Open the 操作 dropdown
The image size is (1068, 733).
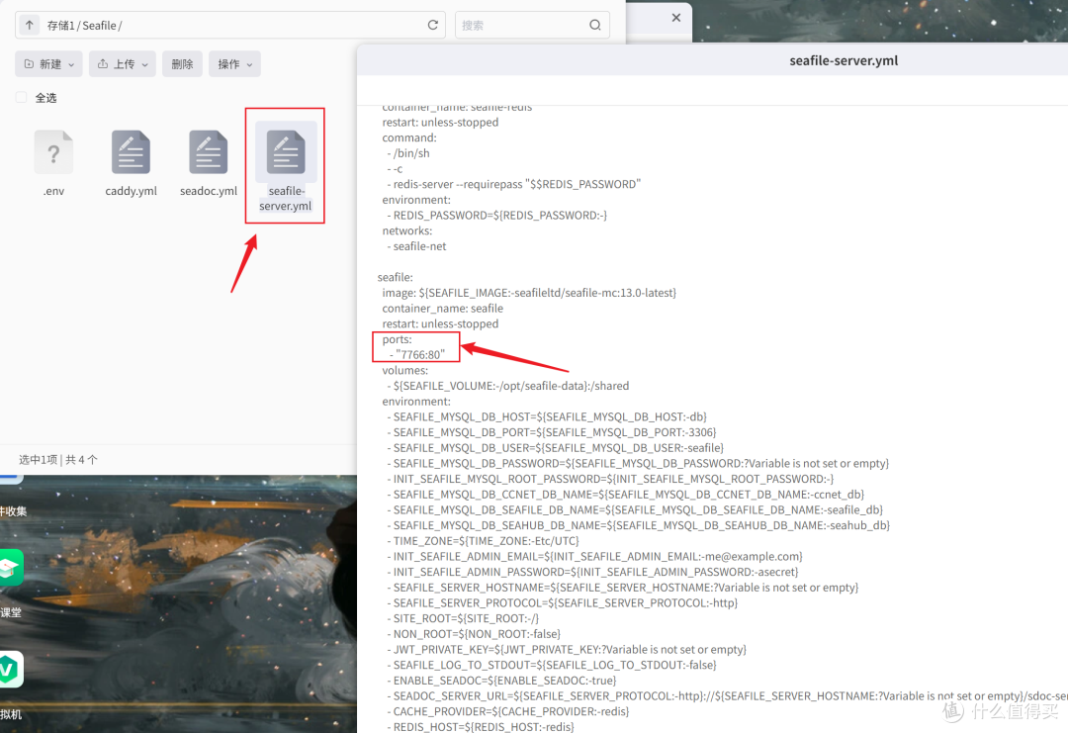click(x=235, y=64)
